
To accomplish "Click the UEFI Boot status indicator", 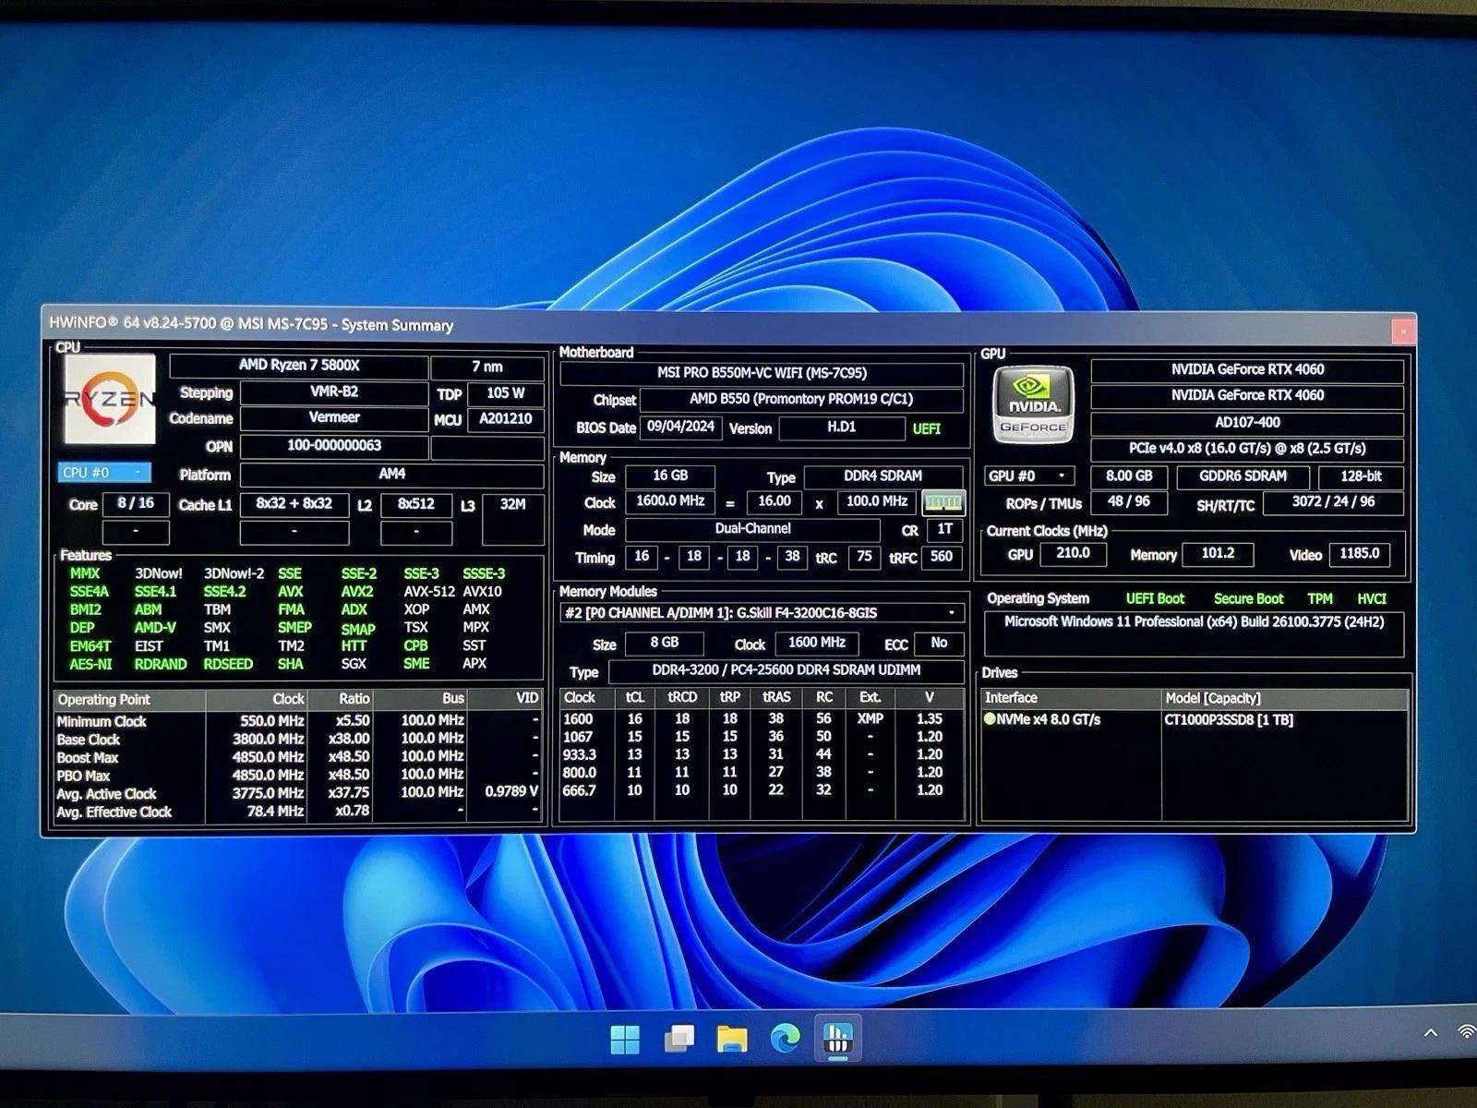I will pos(1155,598).
